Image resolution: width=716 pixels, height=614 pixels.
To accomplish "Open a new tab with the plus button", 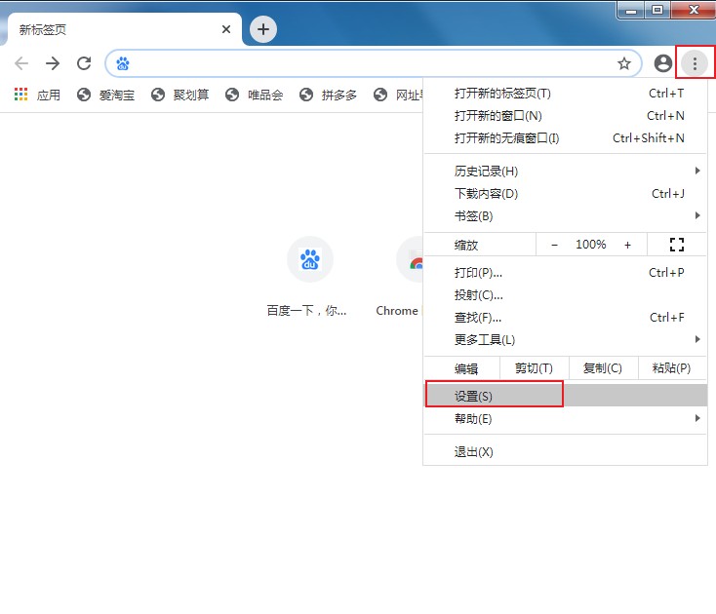I will click(x=263, y=29).
